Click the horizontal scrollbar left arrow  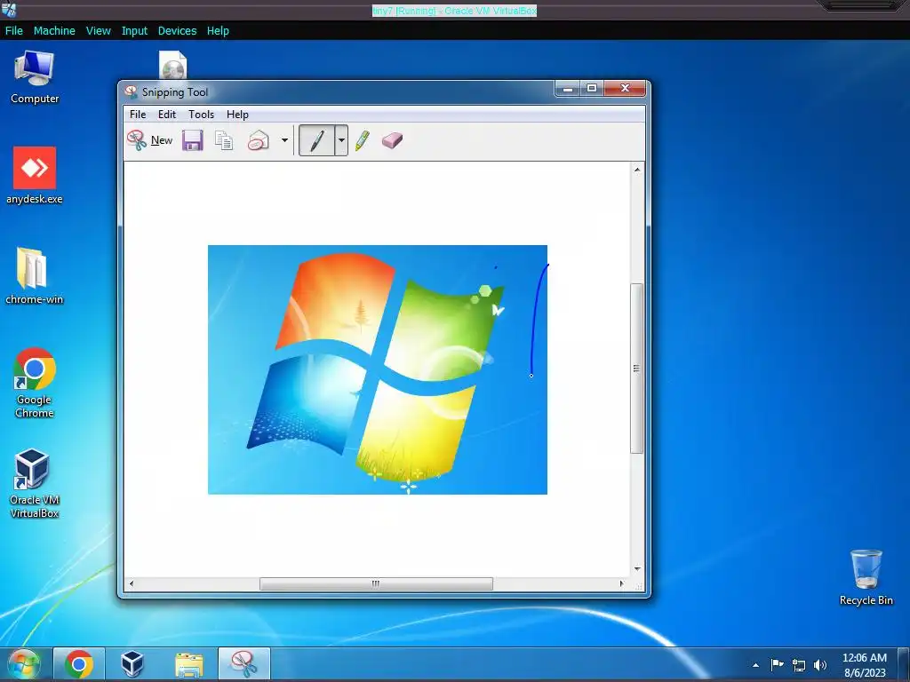pyautogui.click(x=132, y=583)
